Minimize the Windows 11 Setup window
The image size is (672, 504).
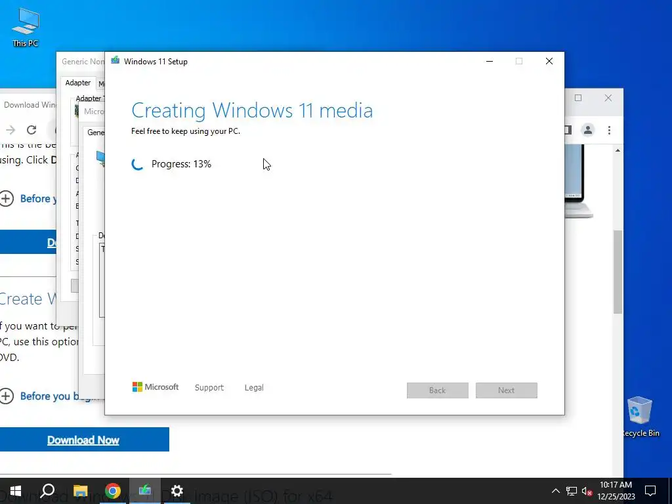tap(490, 61)
